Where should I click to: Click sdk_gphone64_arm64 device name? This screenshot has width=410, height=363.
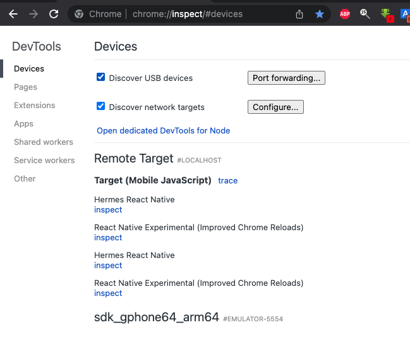tap(157, 317)
